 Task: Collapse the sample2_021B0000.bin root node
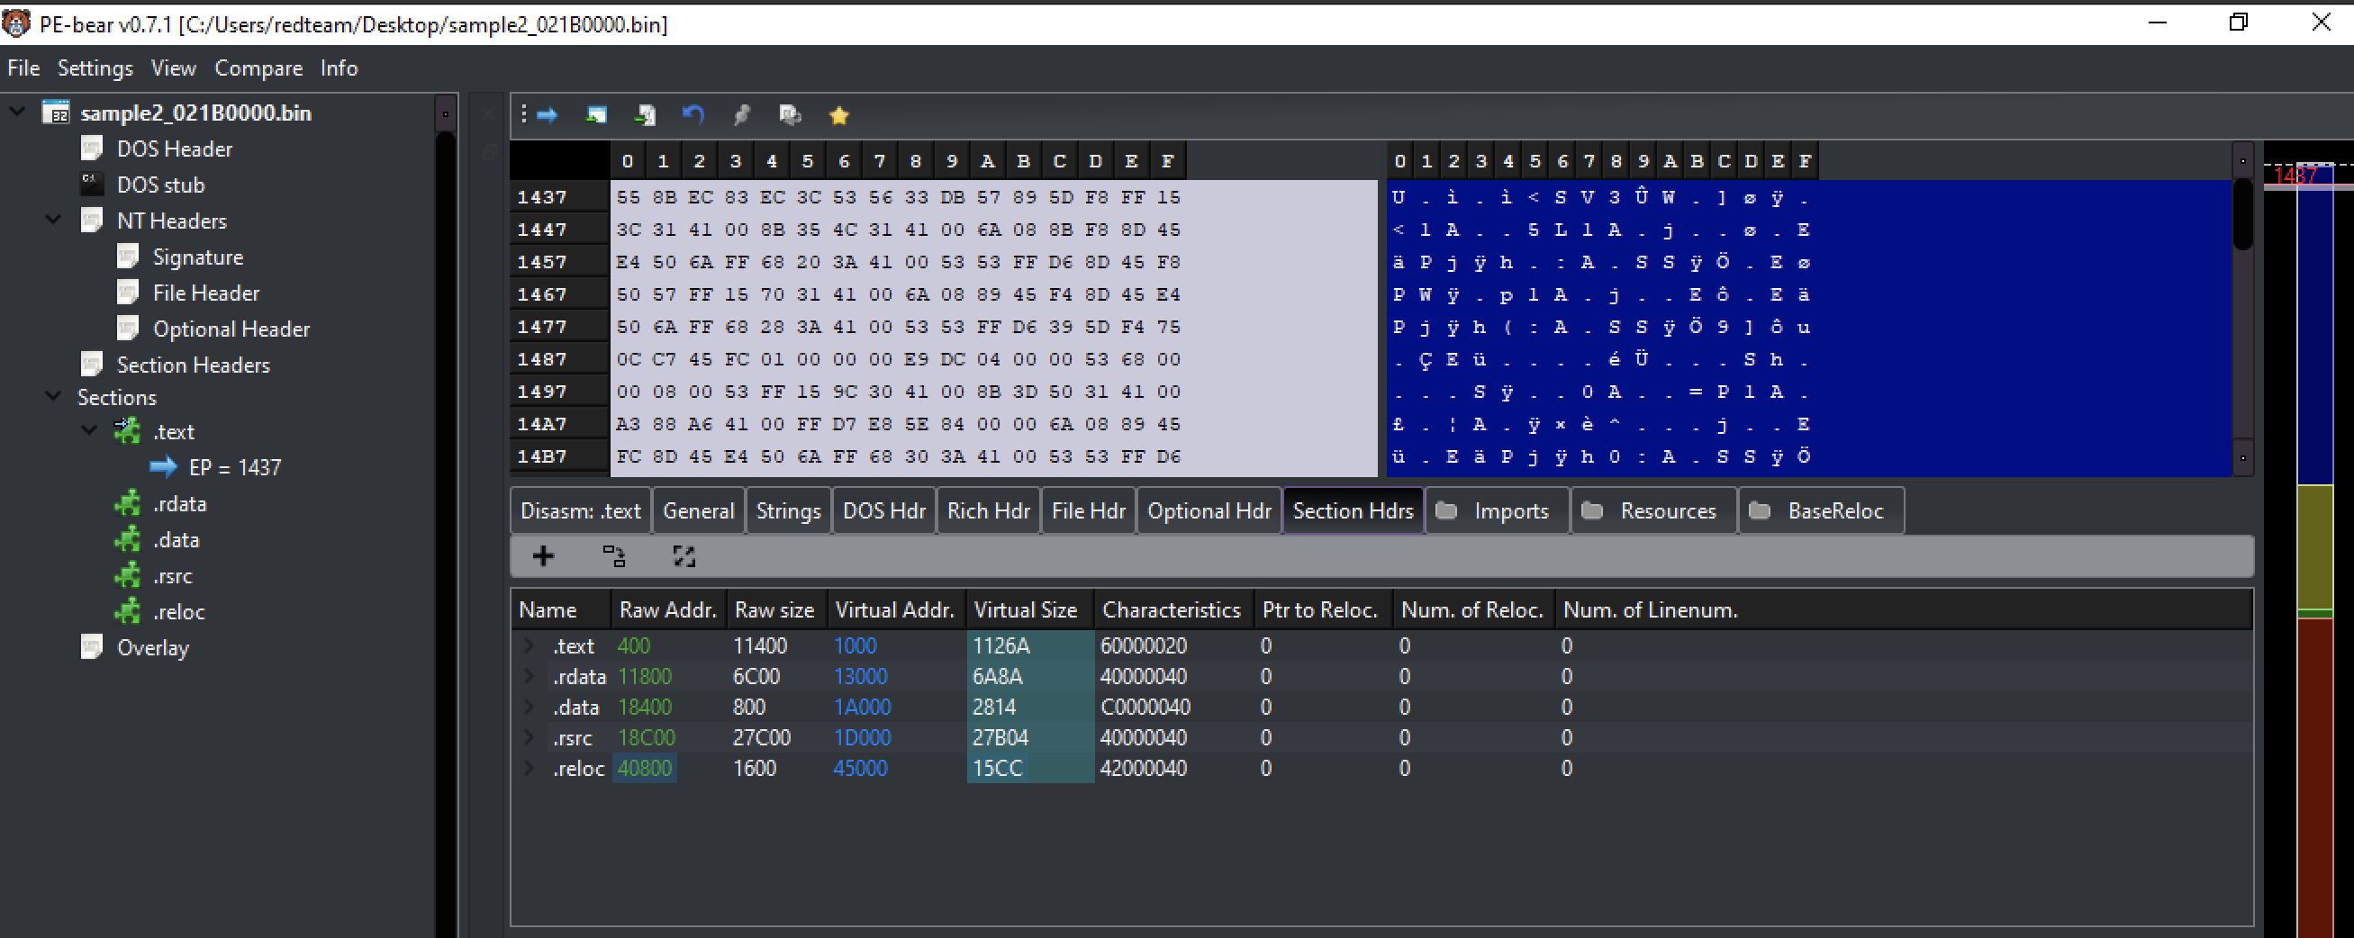tap(16, 112)
